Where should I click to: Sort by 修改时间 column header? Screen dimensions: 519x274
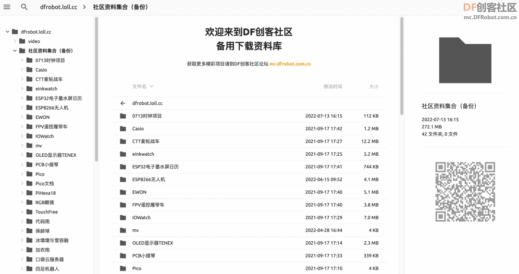333,87
